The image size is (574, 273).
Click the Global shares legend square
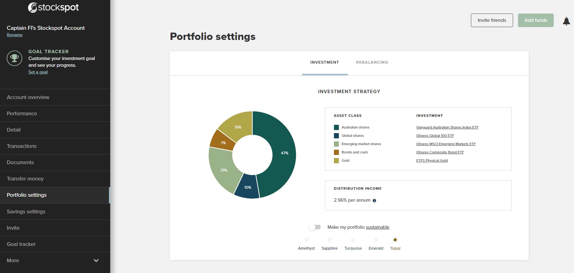pyautogui.click(x=336, y=135)
